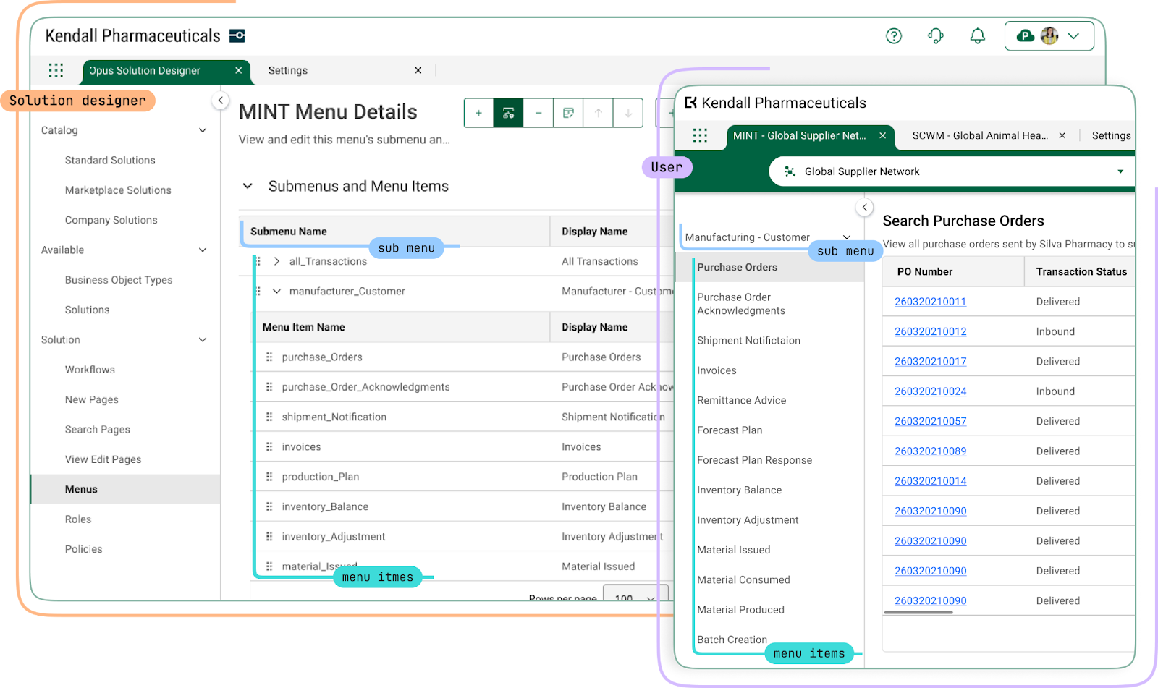
Task: Collapse the Manufacturing - Customer submenu
Action: click(x=847, y=237)
